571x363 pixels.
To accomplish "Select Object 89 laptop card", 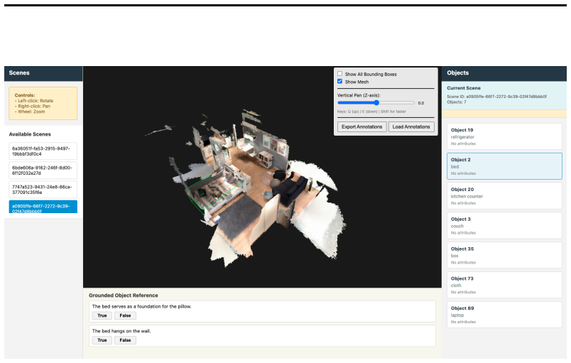I will 504,315.
